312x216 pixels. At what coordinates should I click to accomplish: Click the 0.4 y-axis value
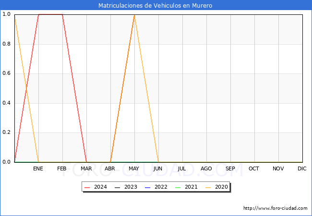coord(6,103)
